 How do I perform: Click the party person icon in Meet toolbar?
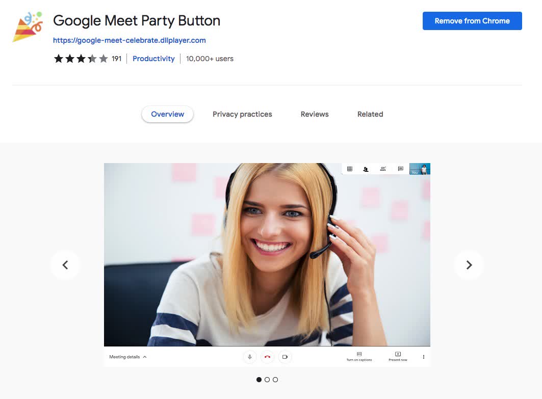366,169
